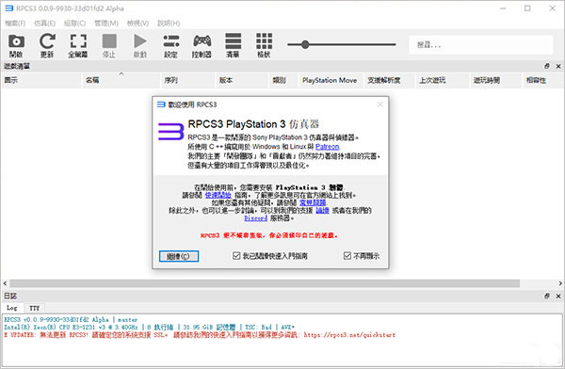Sort by the 圖示 (Icon) column header
This screenshot has height=369, width=565.
pos(41,80)
